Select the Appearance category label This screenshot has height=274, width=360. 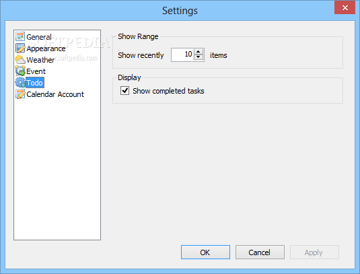(46, 48)
